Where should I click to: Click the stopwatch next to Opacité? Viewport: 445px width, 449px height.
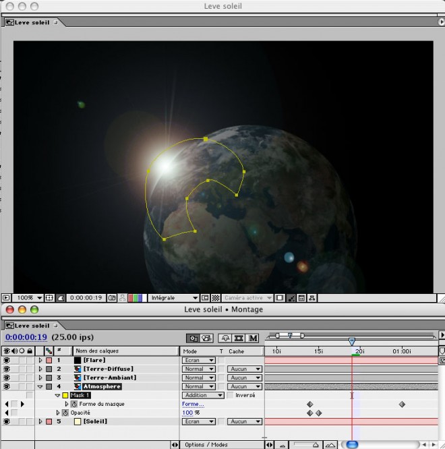[65, 413]
